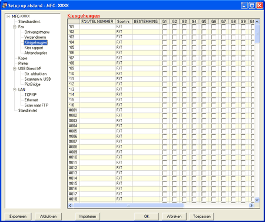This screenshot has width=265, height=222.
Task: Click the Soort nr. column header
Action: pyautogui.click(x=124, y=22)
